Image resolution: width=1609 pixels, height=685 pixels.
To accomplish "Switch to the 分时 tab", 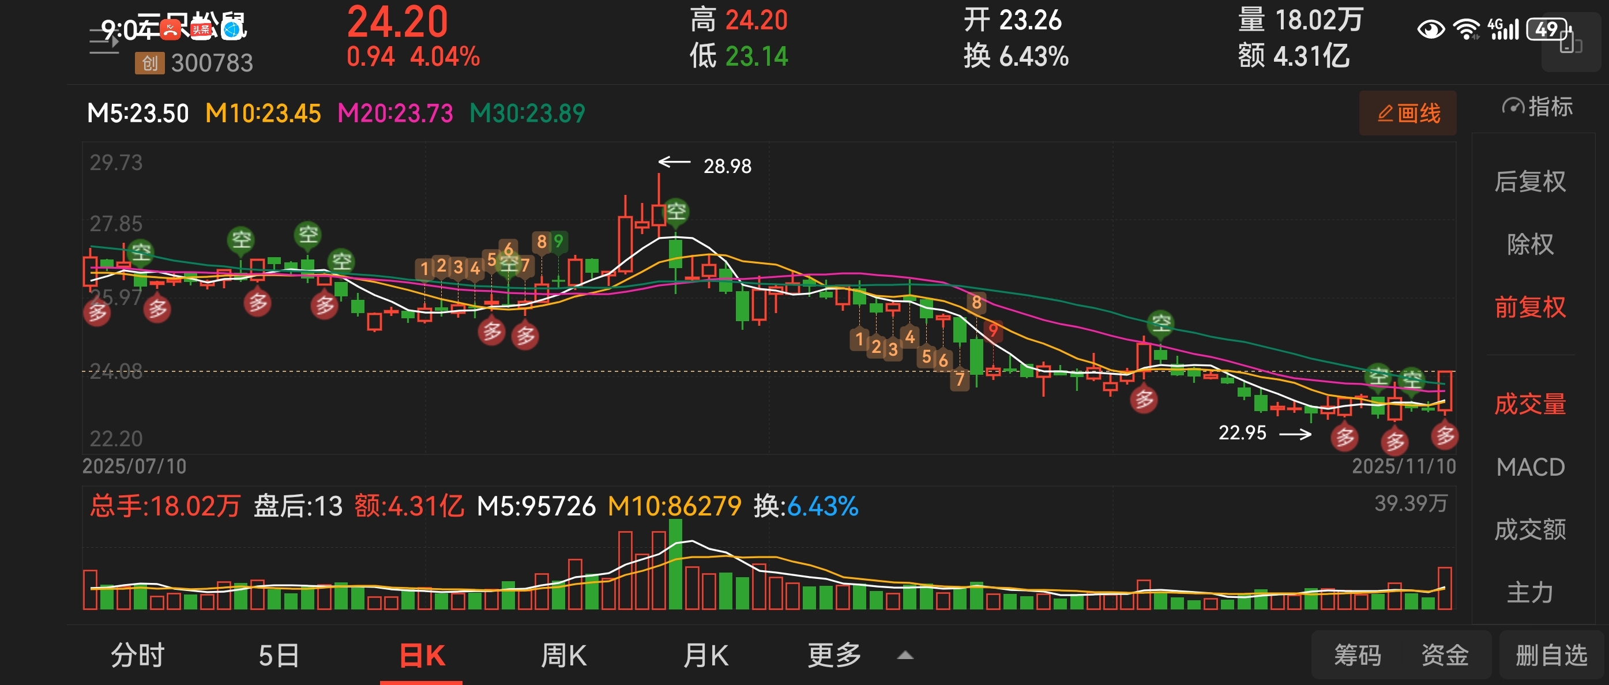I will 137,656.
